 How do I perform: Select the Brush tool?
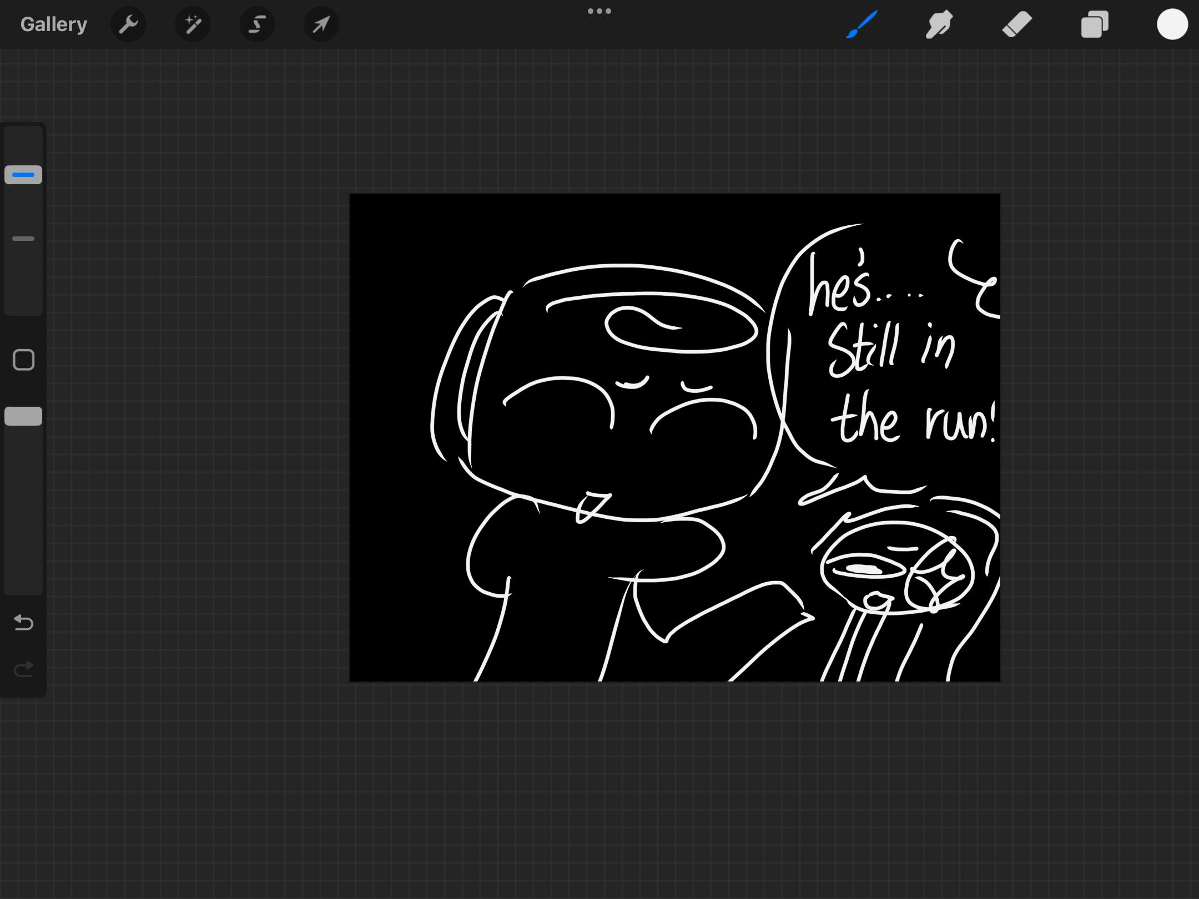pyautogui.click(x=862, y=24)
